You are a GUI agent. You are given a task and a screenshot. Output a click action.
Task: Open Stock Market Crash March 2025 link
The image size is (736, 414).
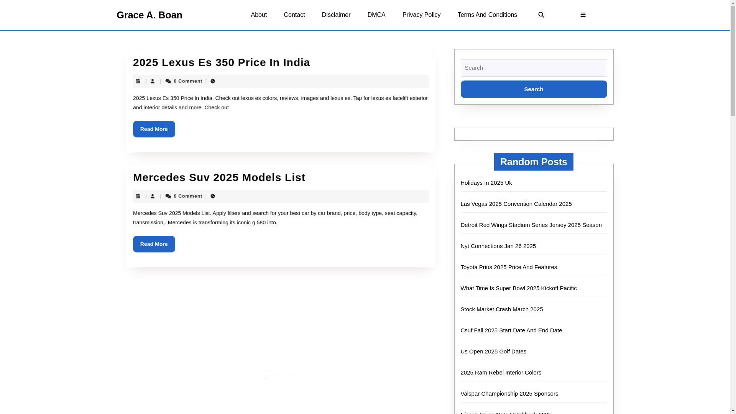pyautogui.click(x=501, y=309)
